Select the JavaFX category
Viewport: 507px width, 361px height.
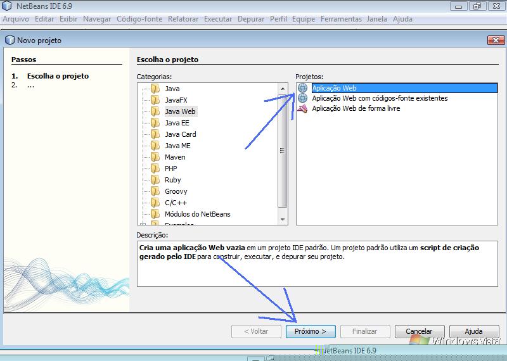[176, 100]
